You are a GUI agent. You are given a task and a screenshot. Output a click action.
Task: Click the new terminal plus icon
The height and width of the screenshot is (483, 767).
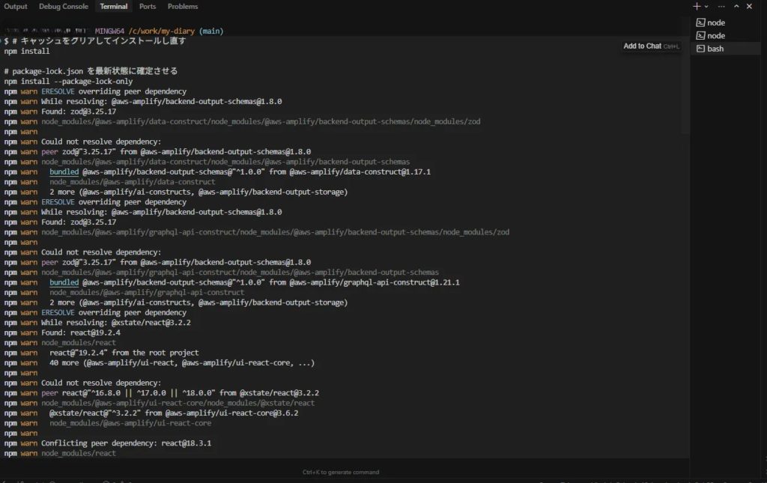point(697,6)
